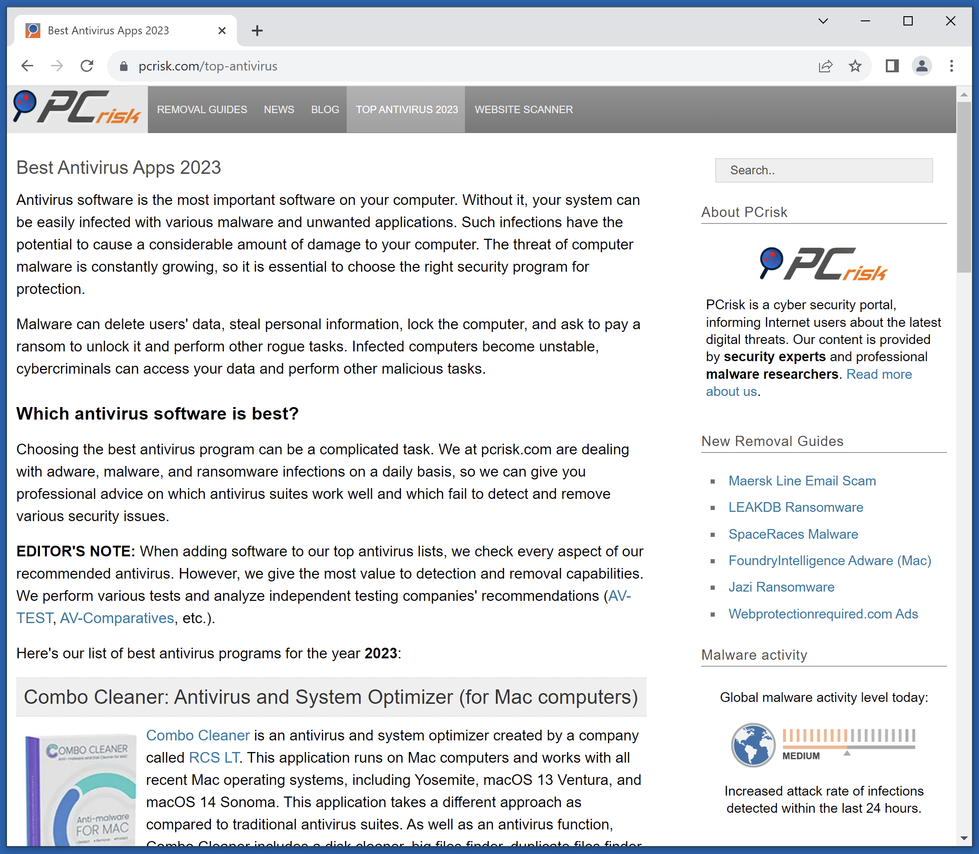The image size is (979, 854).
Task: Click 'Global malware activity level today:' text
Action: (x=824, y=698)
